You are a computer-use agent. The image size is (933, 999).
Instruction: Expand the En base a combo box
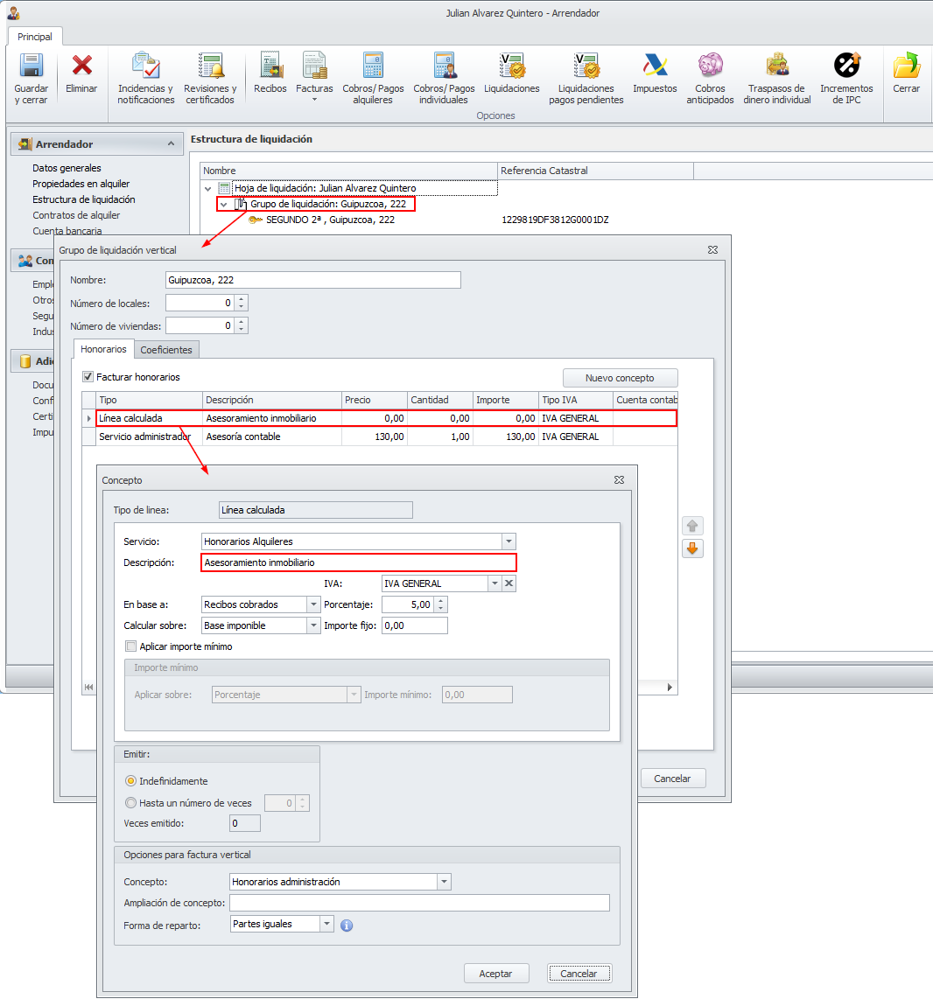click(313, 604)
